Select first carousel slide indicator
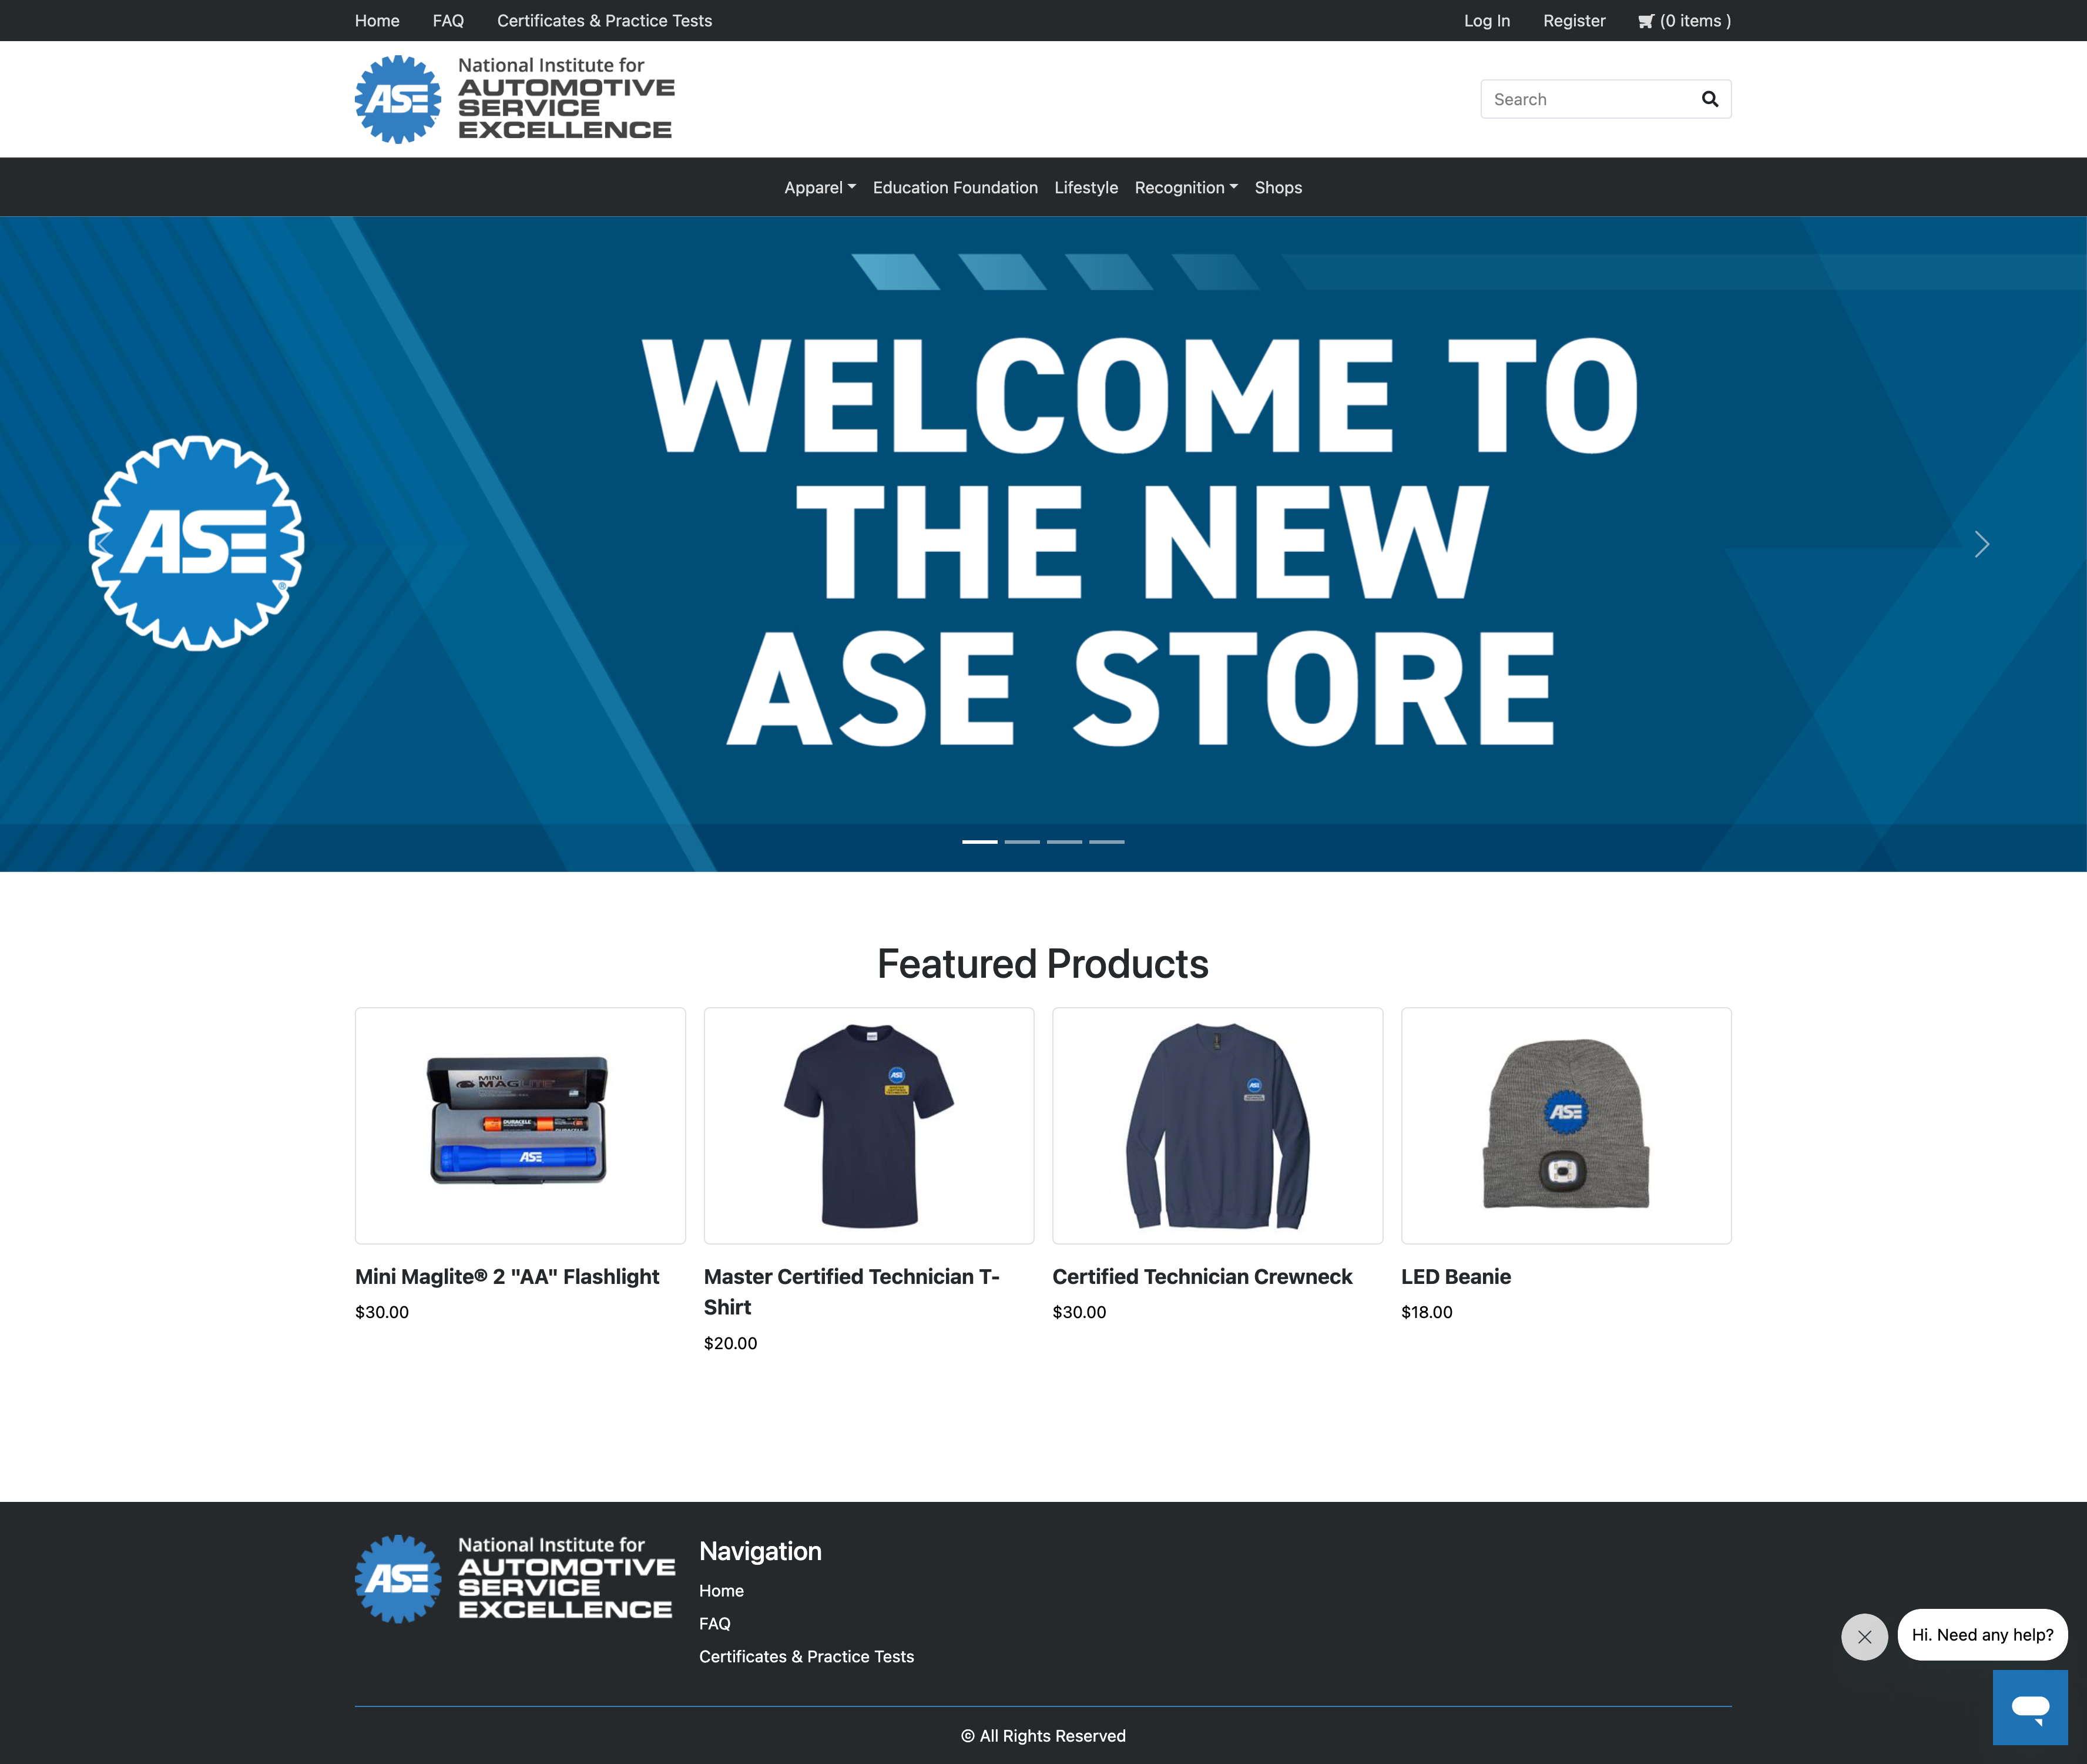This screenshot has height=1764, width=2087. pyautogui.click(x=979, y=842)
